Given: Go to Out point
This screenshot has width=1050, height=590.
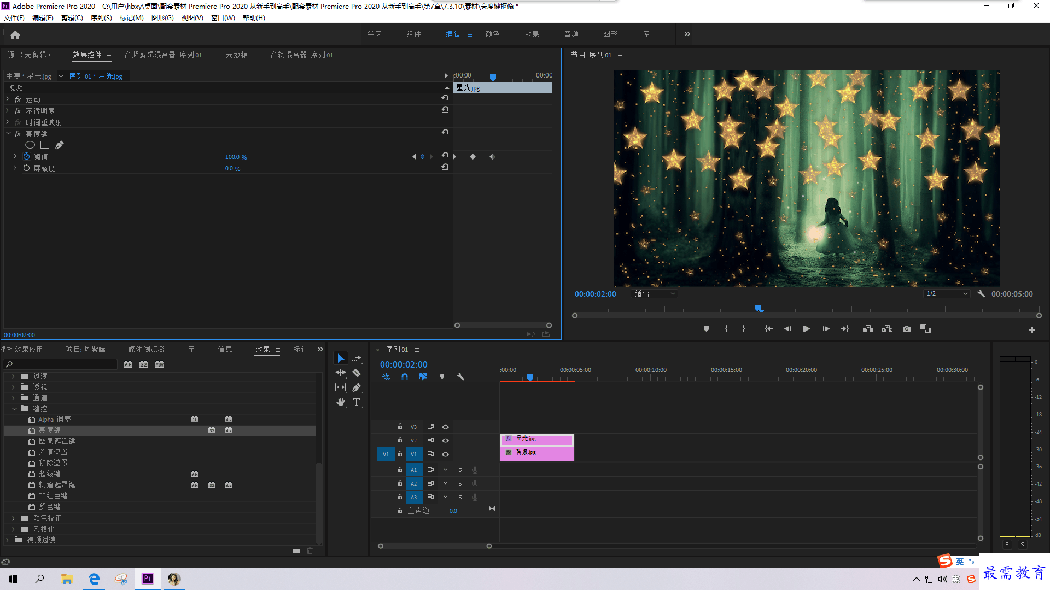Looking at the screenshot, I should [x=844, y=329].
